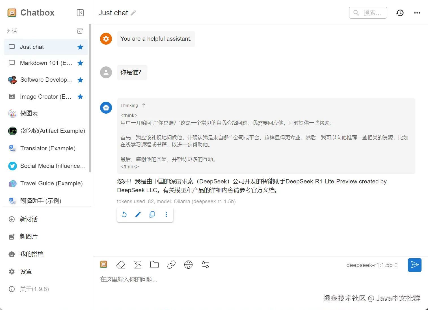Edit the assistant message with pencil
The image size is (428, 310).
(x=138, y=214)
